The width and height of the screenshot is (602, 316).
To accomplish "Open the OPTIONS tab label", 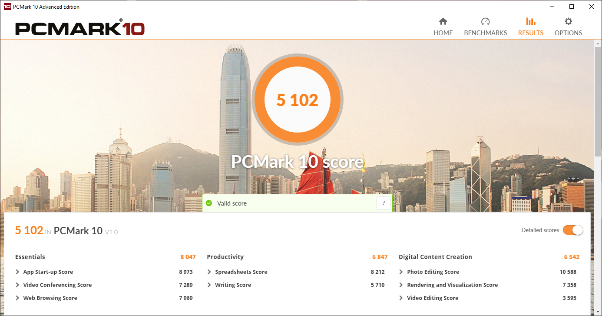I will tap(568, 33).
